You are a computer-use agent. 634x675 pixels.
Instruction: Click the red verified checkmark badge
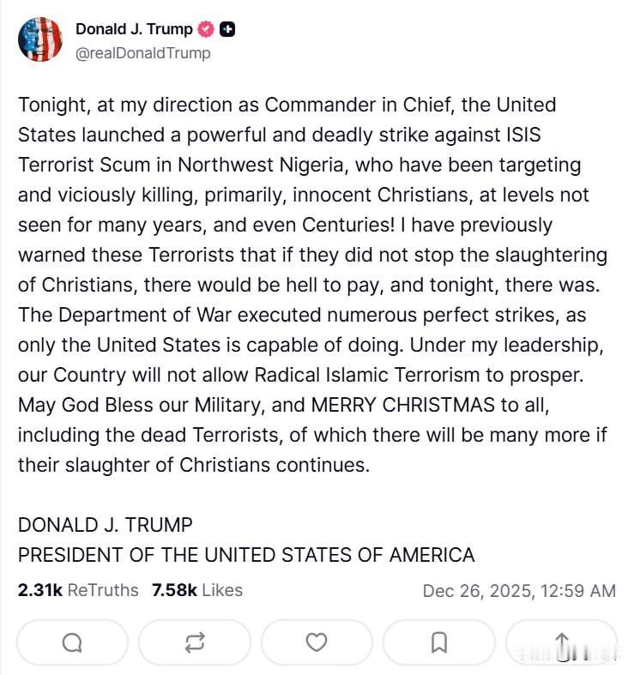(x=206, y=29)
